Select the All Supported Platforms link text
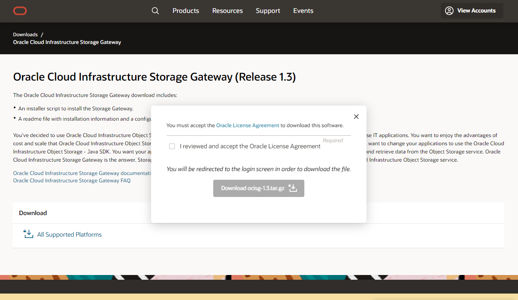The height and width of the screenshot is (300, 518). click(x=69, y=235)
